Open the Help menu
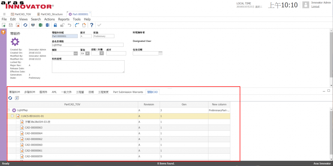Viewport: 333px width, 166px height. [87, 19]
